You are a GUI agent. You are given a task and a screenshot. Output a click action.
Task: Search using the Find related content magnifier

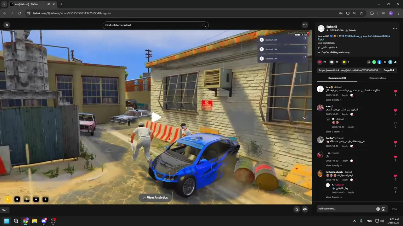pyautogui.click(x=204, y=25)
